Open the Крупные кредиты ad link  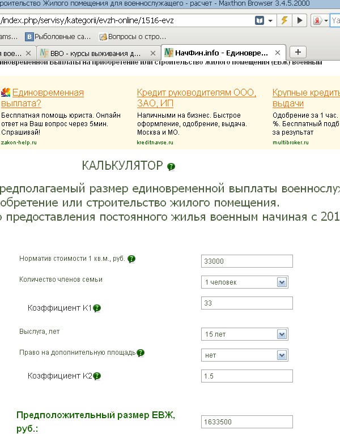(306, 98)
